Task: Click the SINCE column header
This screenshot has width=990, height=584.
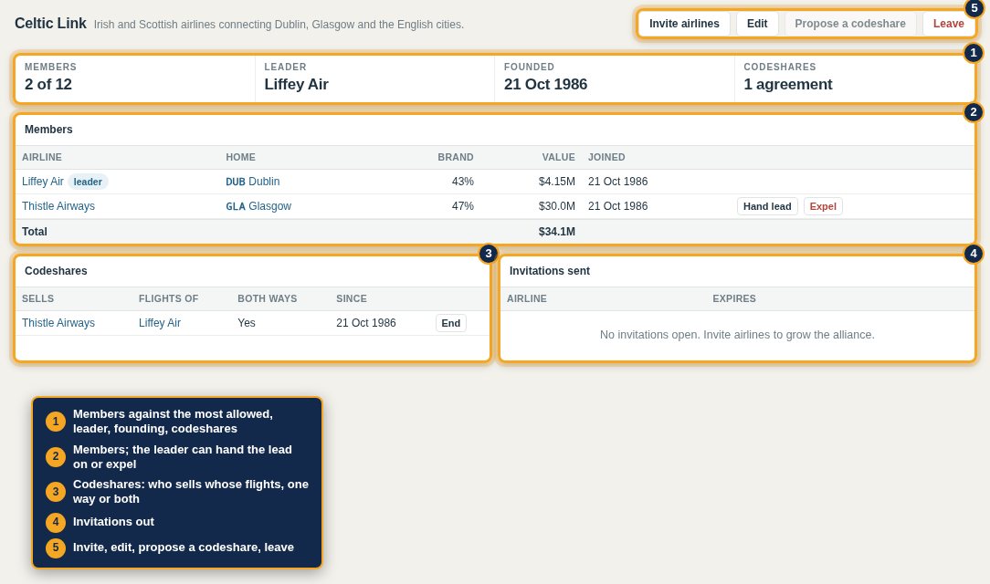Action: click(352, 298)
